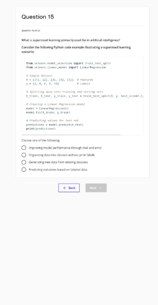This screenshot has height=305, width=158.
Task: Click the 'model.fit(X_train, y_train)' code line
Action: 48,112
